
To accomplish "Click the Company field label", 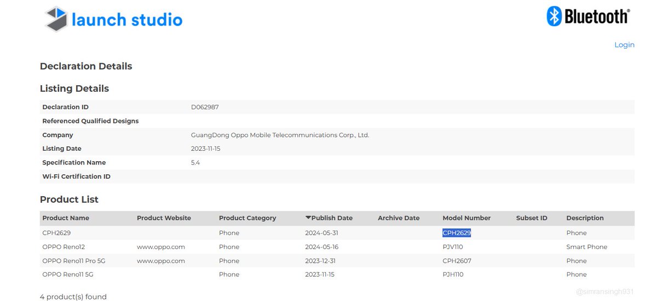I will pyautogui.click(x=57, y=135).
